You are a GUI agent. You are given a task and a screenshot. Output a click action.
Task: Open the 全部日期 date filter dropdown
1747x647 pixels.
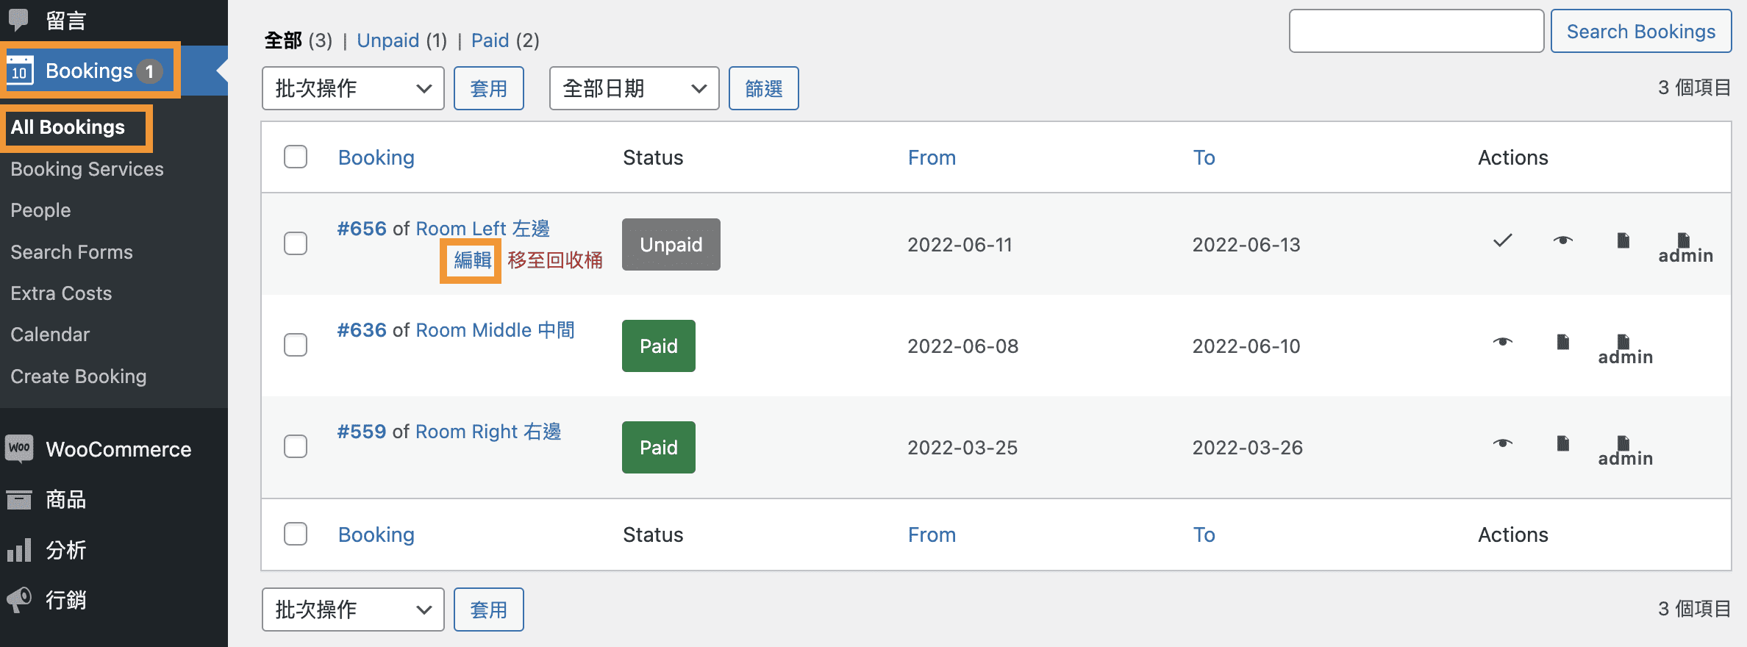pos(634,88)
